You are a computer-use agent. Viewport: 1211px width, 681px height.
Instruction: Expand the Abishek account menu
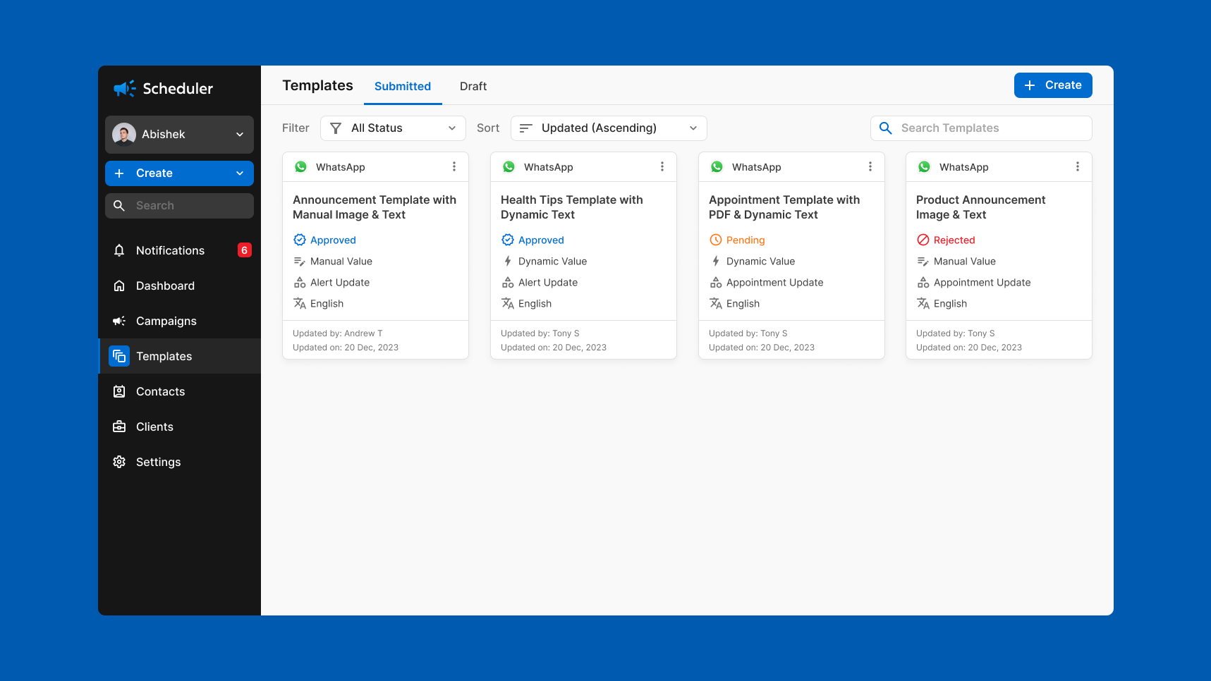click(x=239, y=134)
